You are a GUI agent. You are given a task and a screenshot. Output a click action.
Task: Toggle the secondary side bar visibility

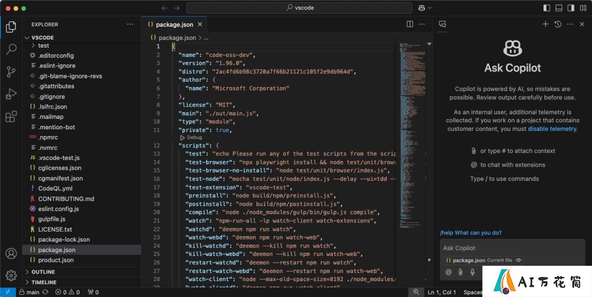pyautogui.click(x=571, y=8)
